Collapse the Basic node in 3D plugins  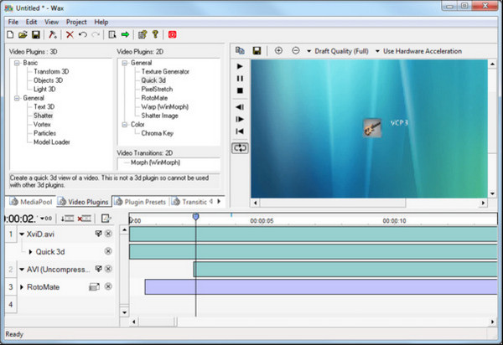(x=17, y=63)
